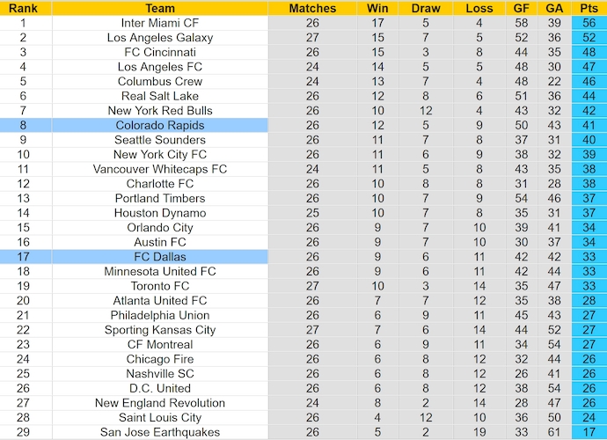
Task: Select the Matches column header
Action: [312, 8]
